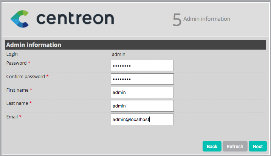Screen dimensions: 271x156
Task: Select the Email input field
Action: click(x=142, y=120)
